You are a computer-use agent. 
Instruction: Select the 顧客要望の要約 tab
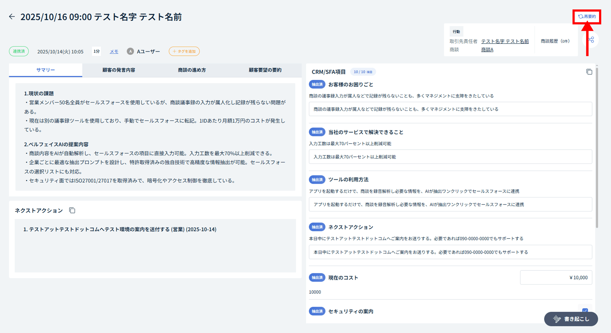[265, 70]
